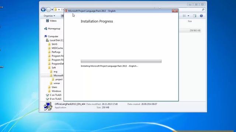This screenshot has height=132, width=236.
Task: Click the Local Disk drive icon
Action: pos(48,40)
